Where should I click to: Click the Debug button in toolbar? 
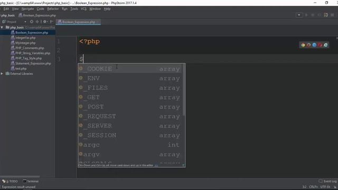[313, 15]
